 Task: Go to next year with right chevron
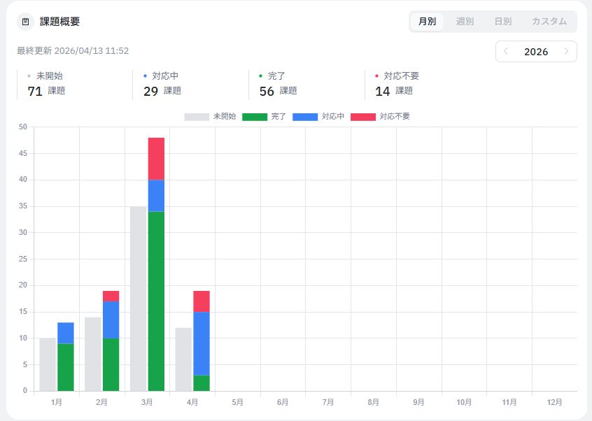point(566,52)
